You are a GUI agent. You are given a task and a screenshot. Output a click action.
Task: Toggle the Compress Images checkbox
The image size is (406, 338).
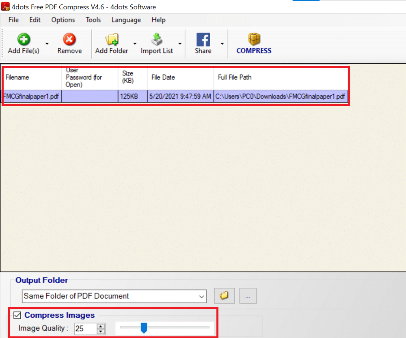[x=17, y=315]
